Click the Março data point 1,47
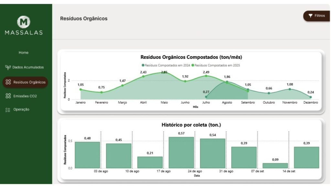 point(123,86)
